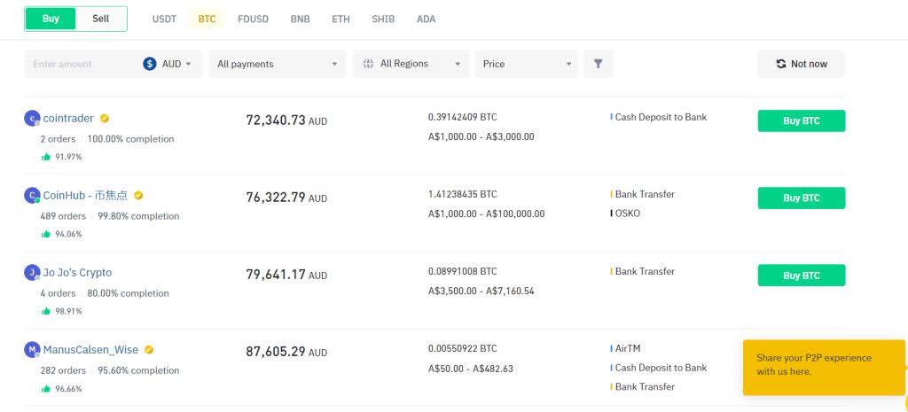Click ManusCalsen_Wise avatar icon

pos(32,350)
